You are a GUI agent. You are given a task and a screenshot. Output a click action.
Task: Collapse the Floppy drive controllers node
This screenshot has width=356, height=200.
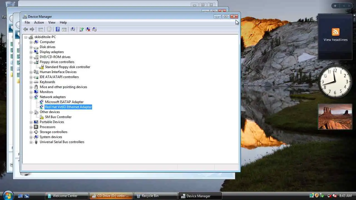click(x=31, y=62)
